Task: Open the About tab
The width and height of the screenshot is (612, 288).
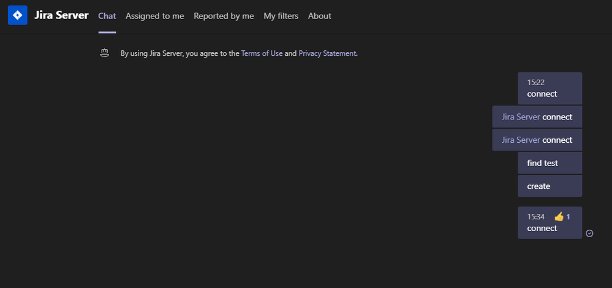Action: point(319,16)
